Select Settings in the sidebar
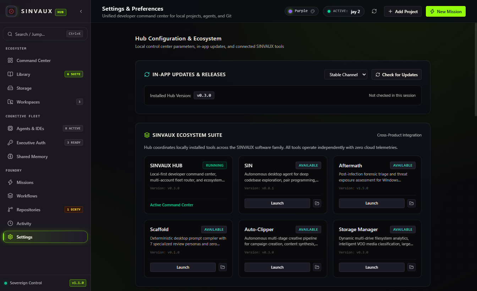Screen dimensions: 477x291 click(x=45, y=237)
